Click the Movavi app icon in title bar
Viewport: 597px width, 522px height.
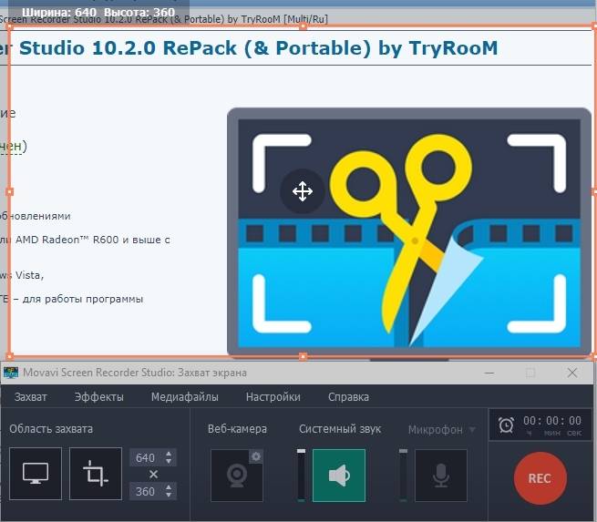point(11,373)
